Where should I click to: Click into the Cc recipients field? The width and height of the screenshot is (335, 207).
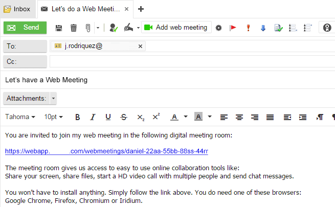[x=192, y=61]
